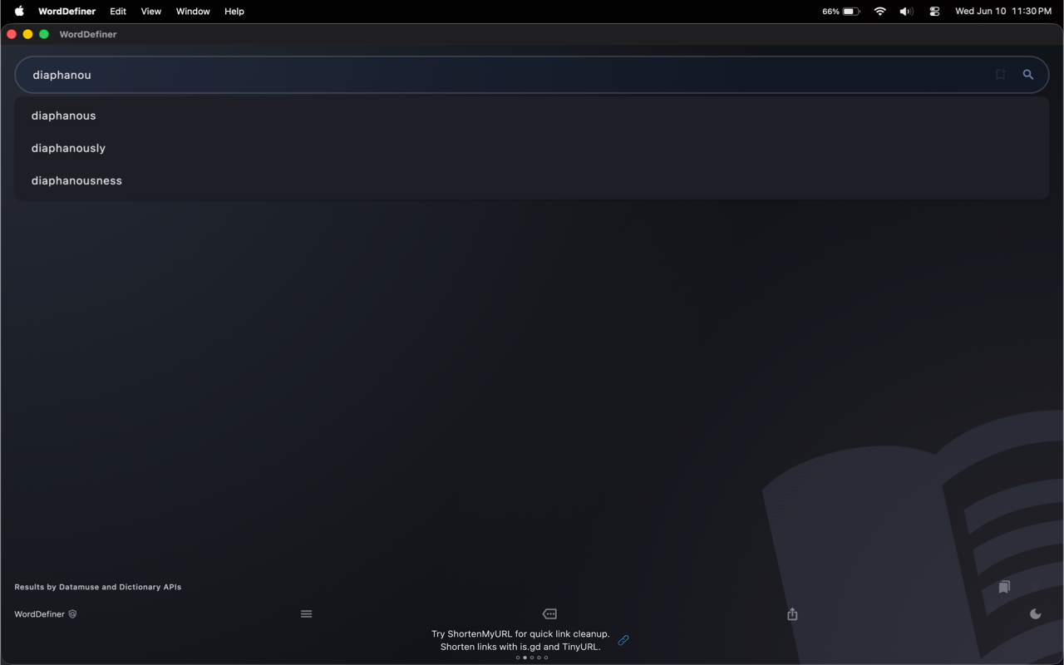Select the suggestion 'diaphanous'
The width and height of the screenshot is (1064, 665).
click(x=532, y=116)
